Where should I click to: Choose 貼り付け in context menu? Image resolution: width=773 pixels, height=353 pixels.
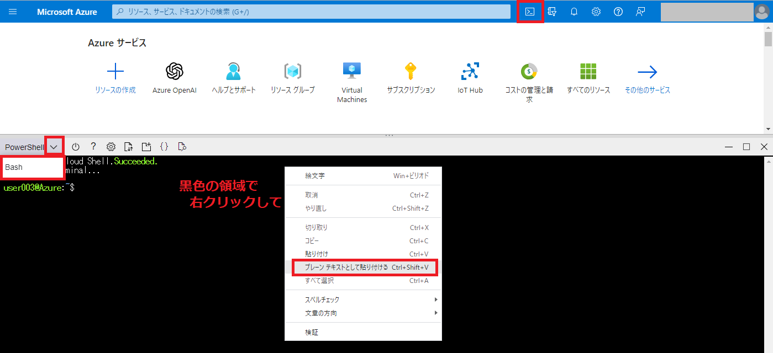click(x=363, y=254)
